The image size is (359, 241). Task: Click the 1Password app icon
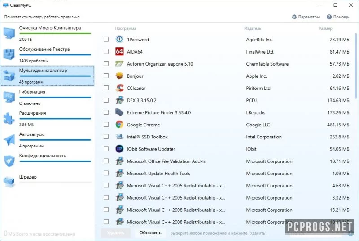pos(119,40)
